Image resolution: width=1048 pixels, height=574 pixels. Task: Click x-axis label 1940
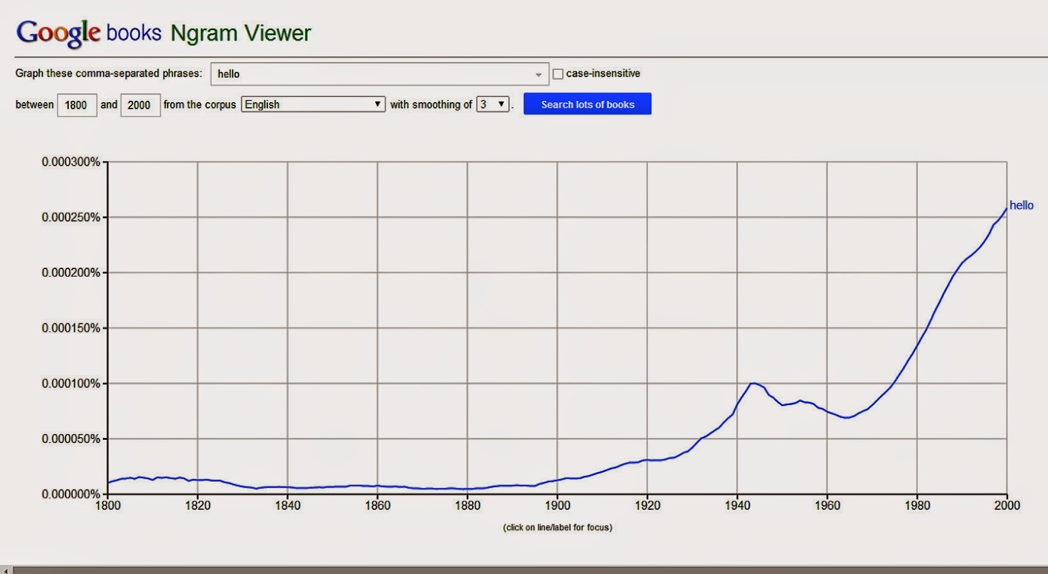click(x=738, y=505)
